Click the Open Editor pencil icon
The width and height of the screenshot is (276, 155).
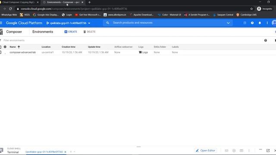197,151
